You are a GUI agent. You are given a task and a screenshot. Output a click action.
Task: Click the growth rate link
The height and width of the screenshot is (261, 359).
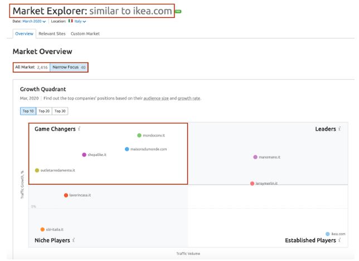(x=189, y=99)
